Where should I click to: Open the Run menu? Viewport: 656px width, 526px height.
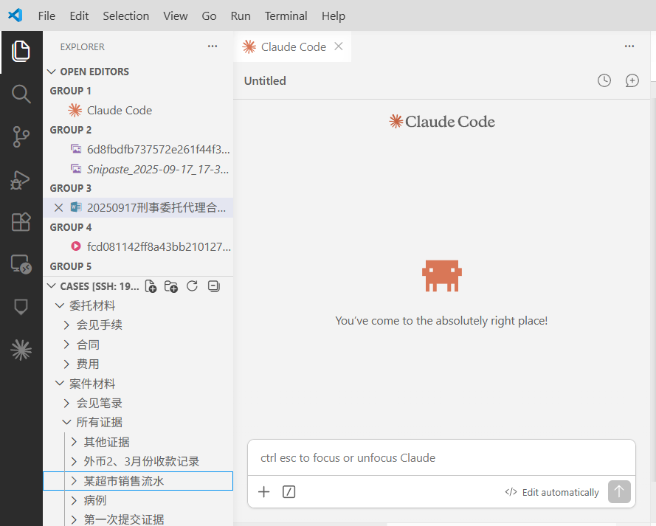coord(241,16)
